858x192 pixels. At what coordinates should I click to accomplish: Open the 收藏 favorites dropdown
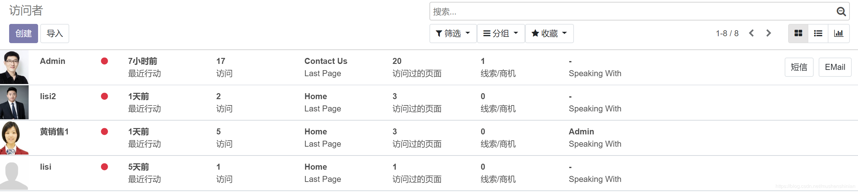549,33
